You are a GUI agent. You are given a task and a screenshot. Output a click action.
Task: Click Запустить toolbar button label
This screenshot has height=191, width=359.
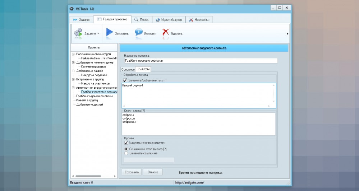point(121,34)
